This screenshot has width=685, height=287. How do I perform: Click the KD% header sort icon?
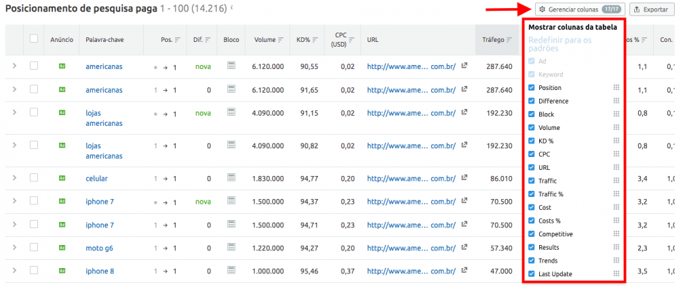315,40
